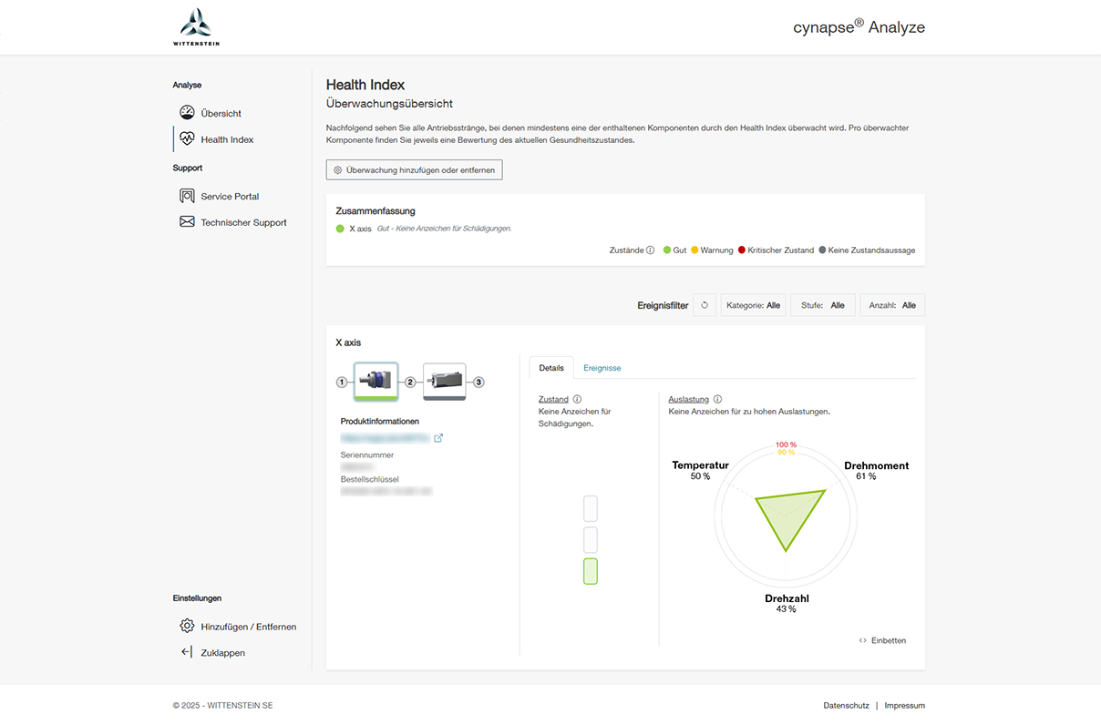Collapse sidebar with the Zuklappen arrow icon

tap(187, 652)
